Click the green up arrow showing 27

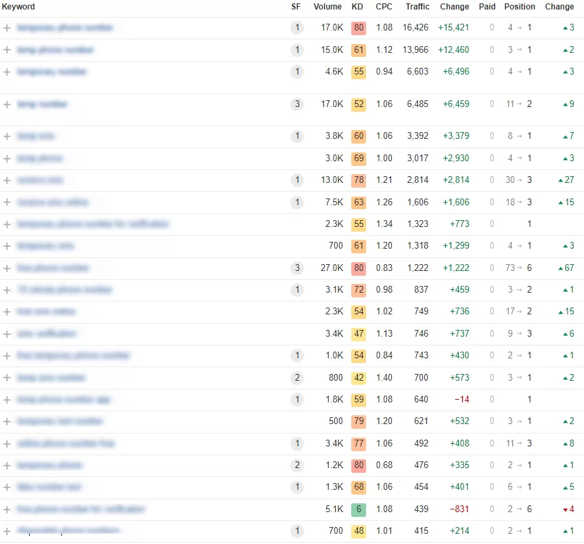[565, 180]
